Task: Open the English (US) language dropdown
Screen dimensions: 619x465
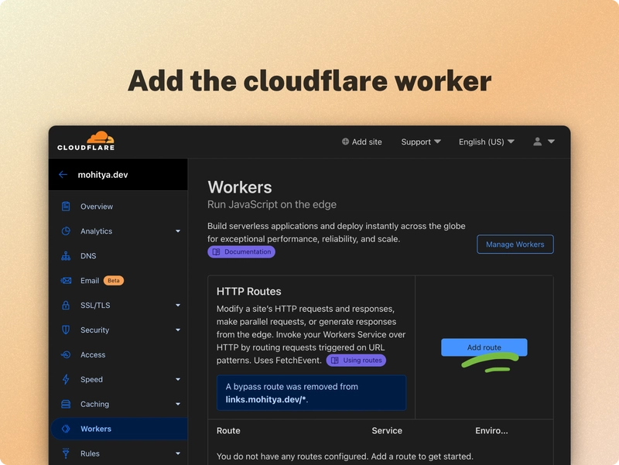Action: tap(487, 142)
